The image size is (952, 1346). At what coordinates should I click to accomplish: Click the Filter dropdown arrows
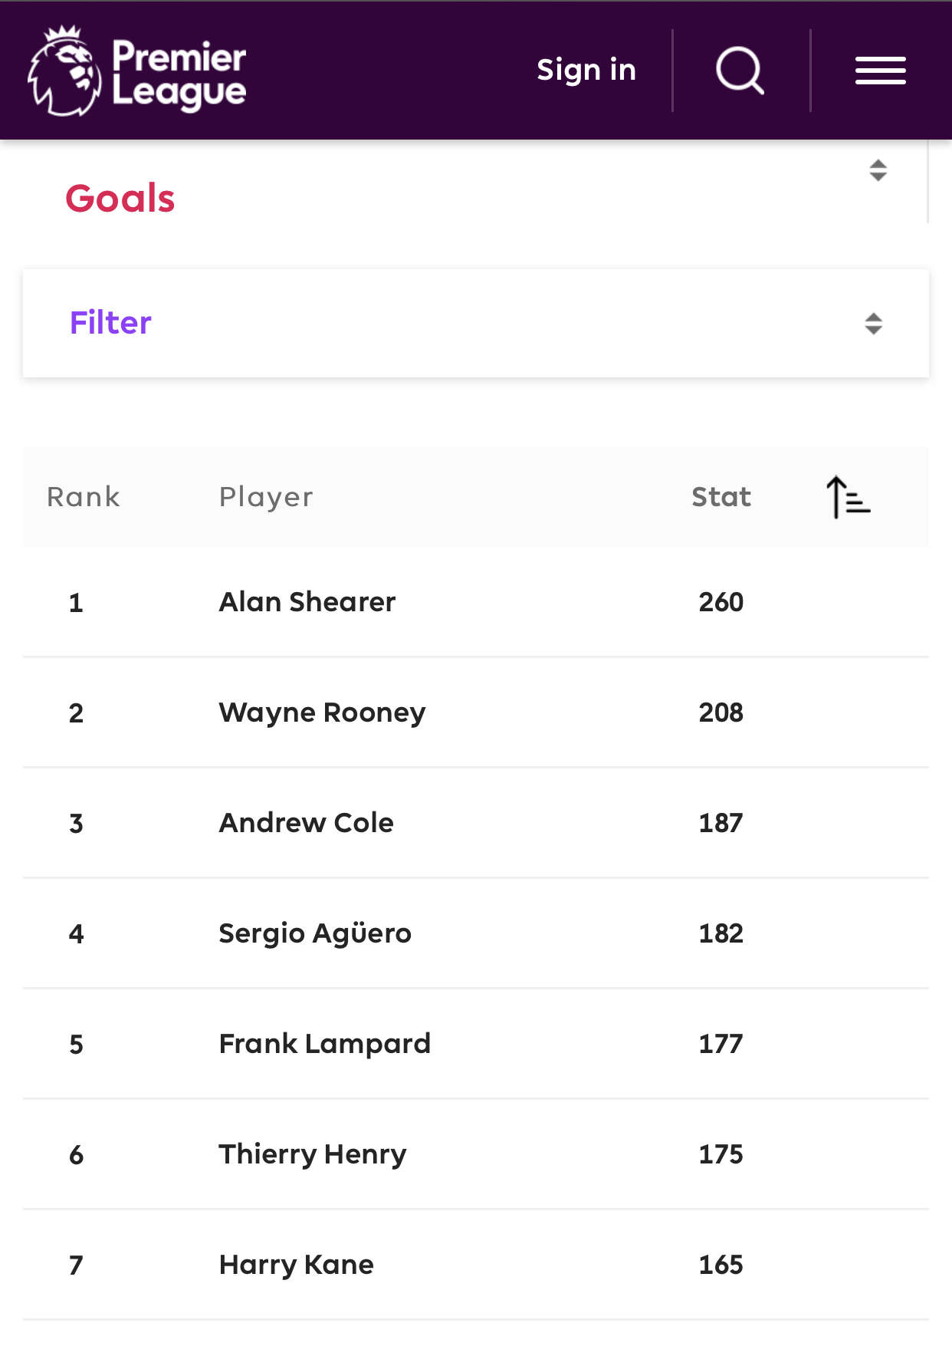[873, 324]
